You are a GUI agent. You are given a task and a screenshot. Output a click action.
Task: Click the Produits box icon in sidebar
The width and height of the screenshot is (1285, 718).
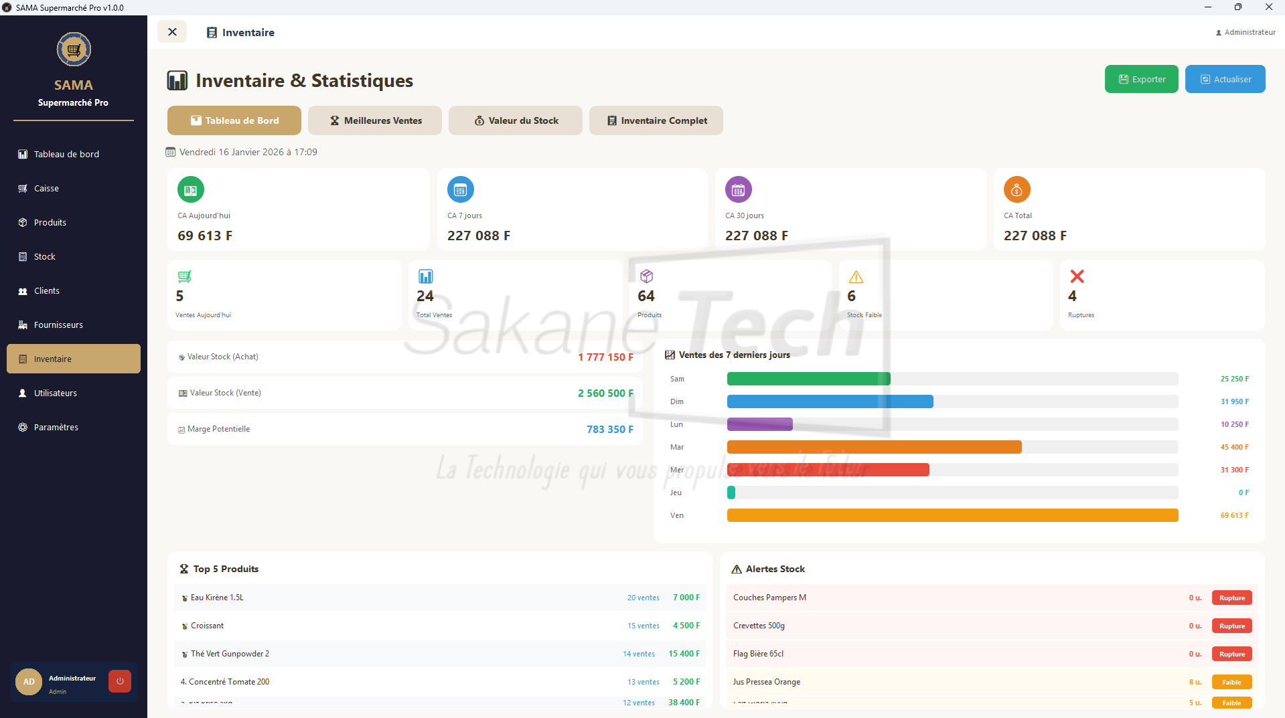[23, 222]
